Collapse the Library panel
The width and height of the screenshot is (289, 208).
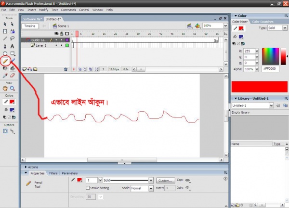(236, 98)
